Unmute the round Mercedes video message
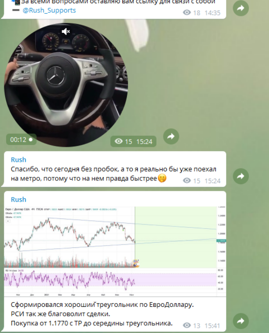The image size is (269, 333). [65, 32]
